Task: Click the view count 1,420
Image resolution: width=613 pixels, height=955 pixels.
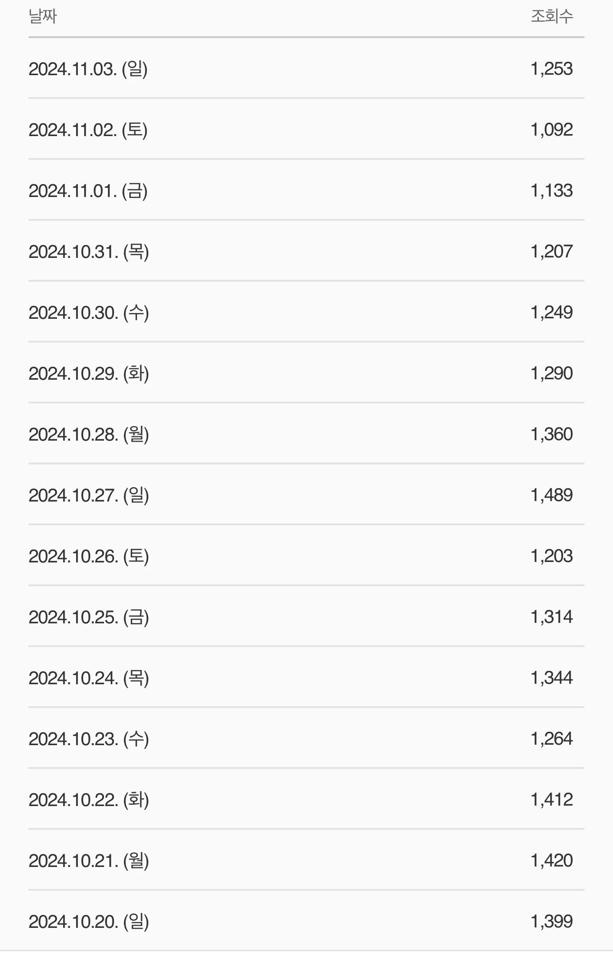Action: 552,861
